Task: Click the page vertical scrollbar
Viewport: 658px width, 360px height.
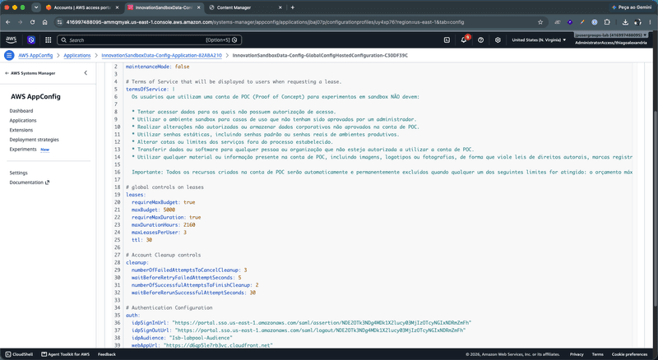Action: (656, 208)
